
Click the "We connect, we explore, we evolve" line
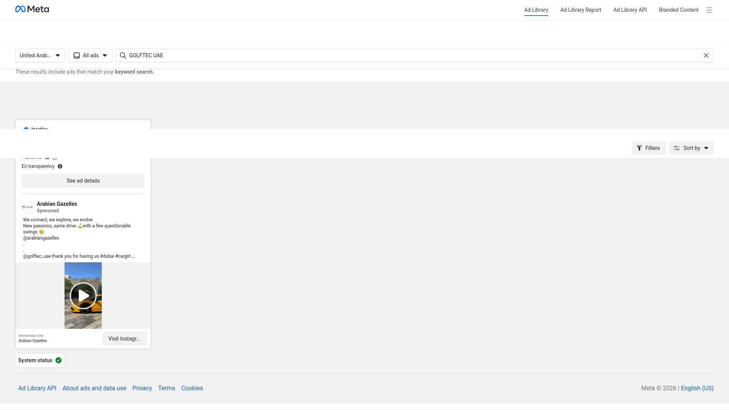coord(58,220)
